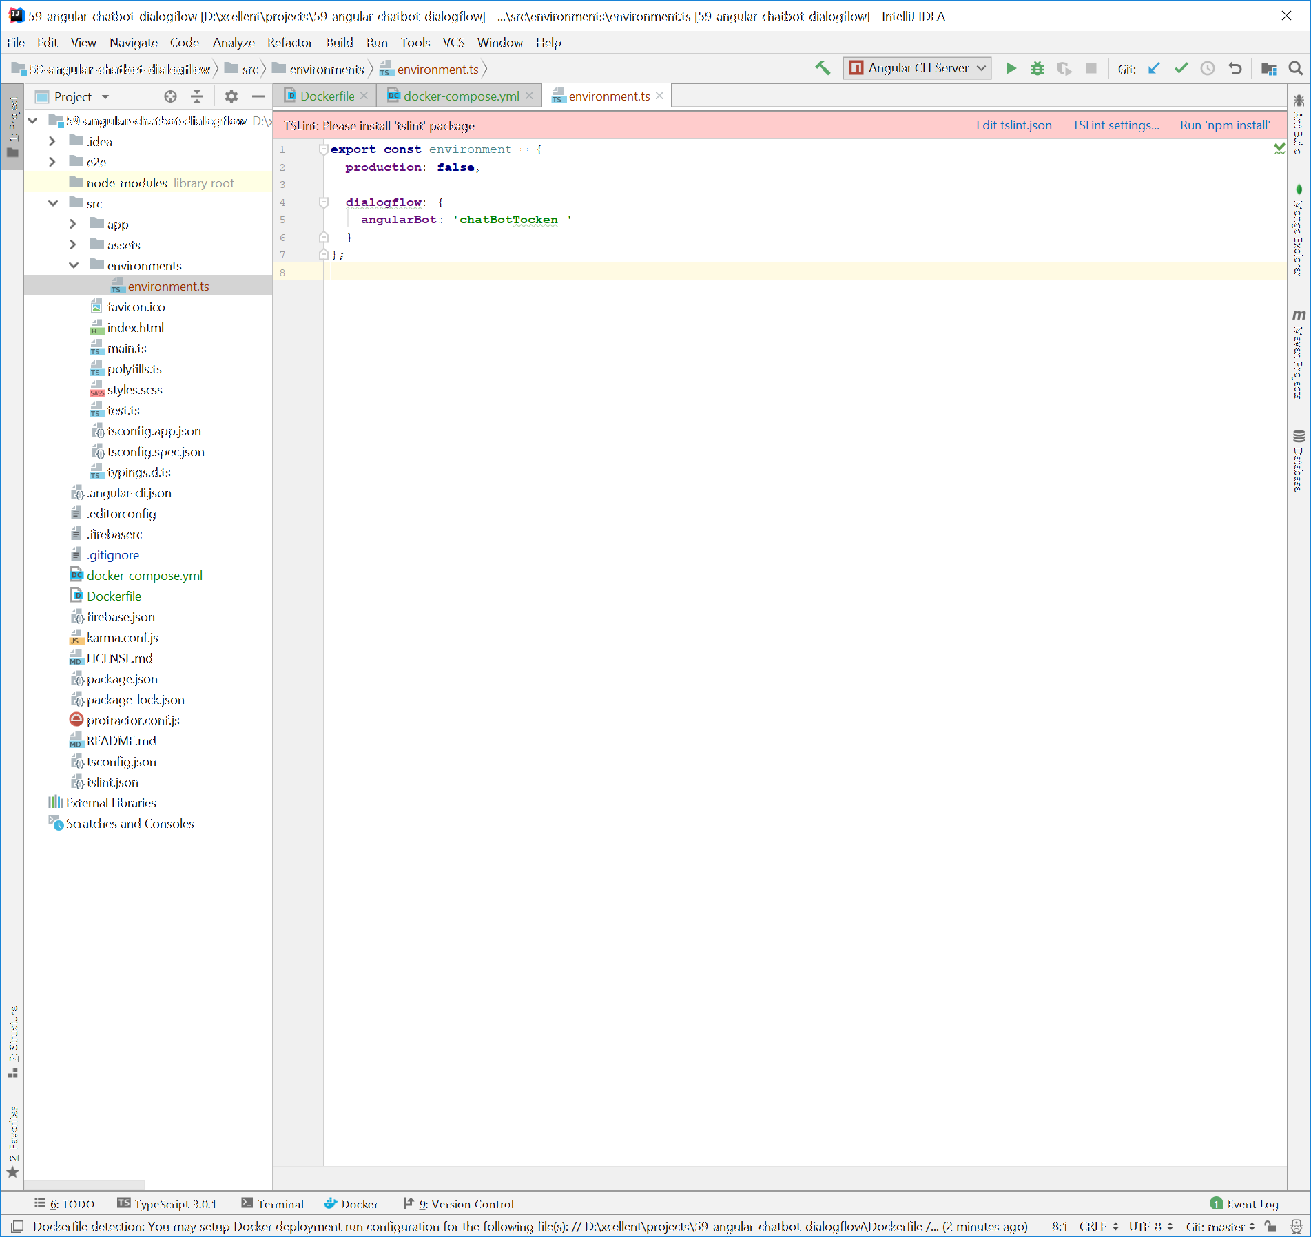Collapse the 59-angular-chatbot-dialogflow root node
This screenshot has width=1311, height=1237.
[x=32, y=121]
